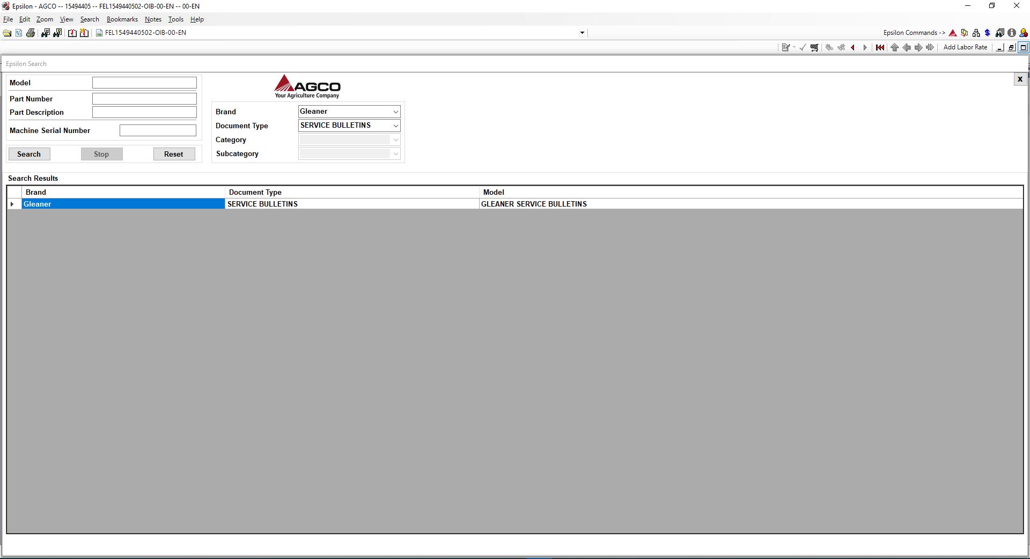
Task: Click the Document Type column header
Action: point(352,192)
